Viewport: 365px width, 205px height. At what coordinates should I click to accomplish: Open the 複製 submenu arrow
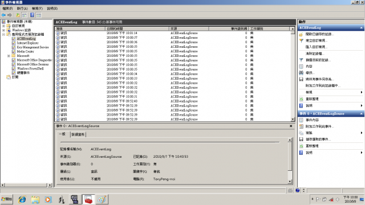coord(361,133)
